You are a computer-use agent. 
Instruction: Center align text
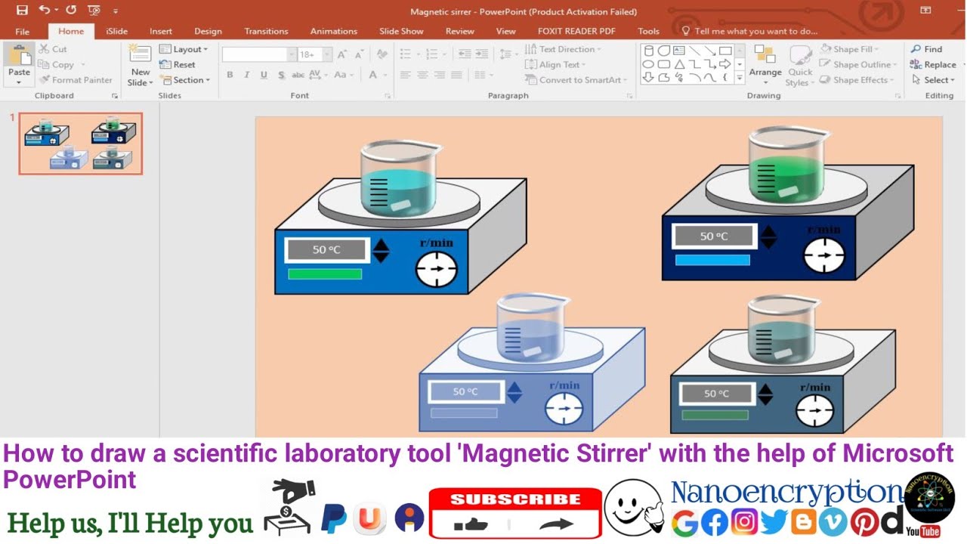tap(422, 75)
